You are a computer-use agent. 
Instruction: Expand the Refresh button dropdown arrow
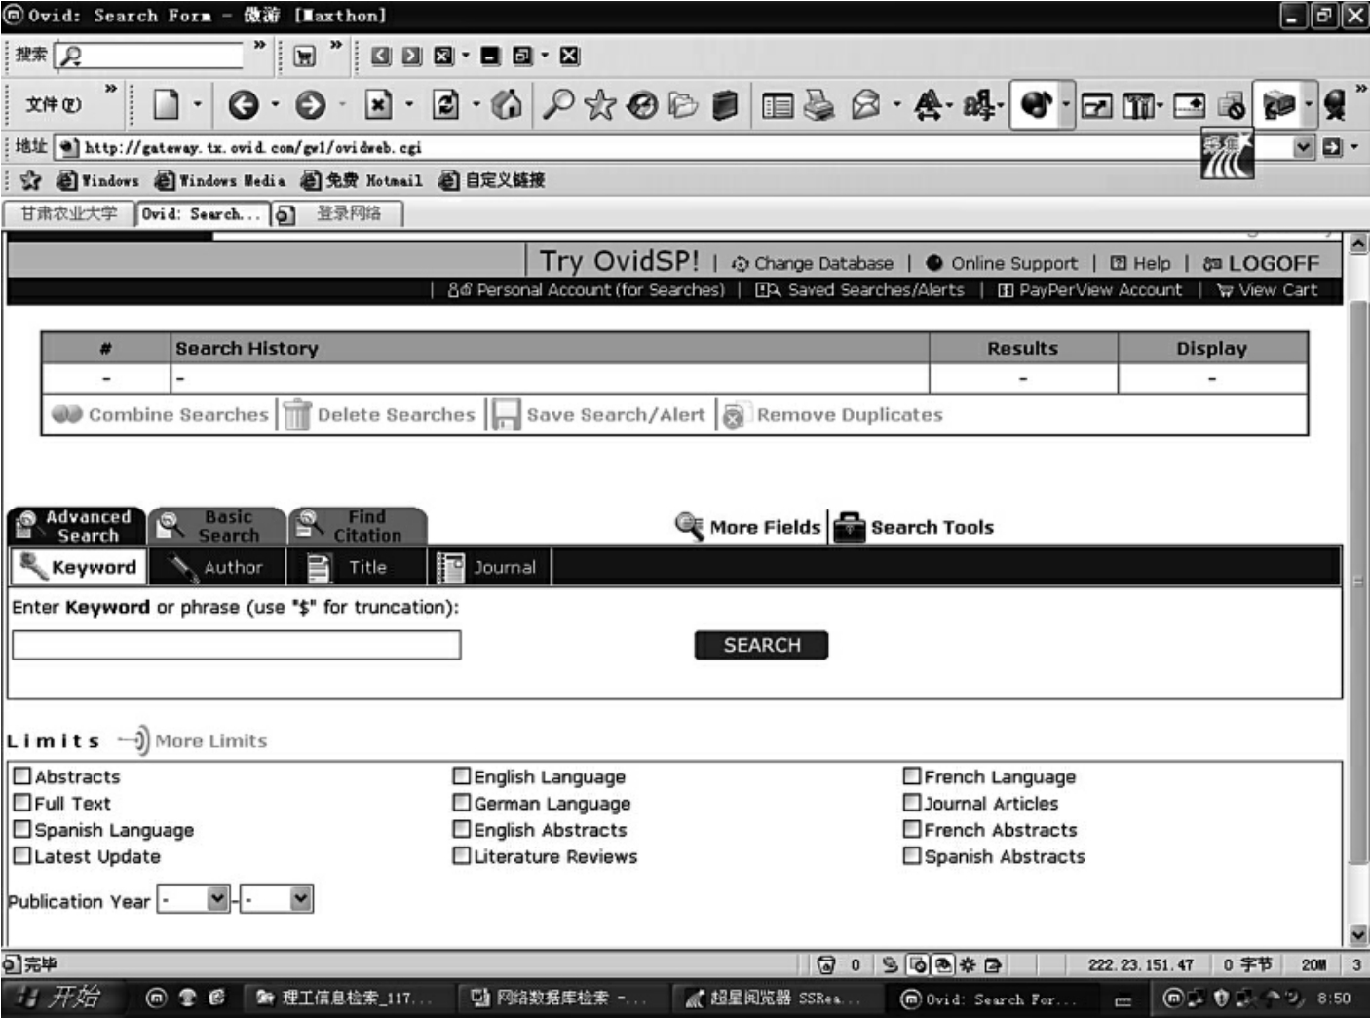click(x=476, y=104)
